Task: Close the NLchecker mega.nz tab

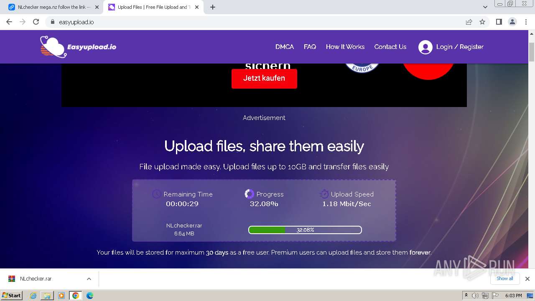Action: tap(97, 7)
